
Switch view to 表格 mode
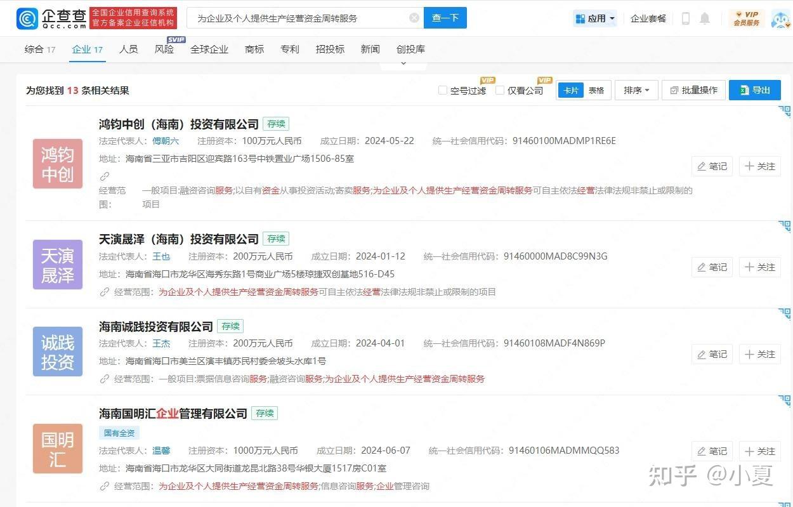[x=595, y=90]
